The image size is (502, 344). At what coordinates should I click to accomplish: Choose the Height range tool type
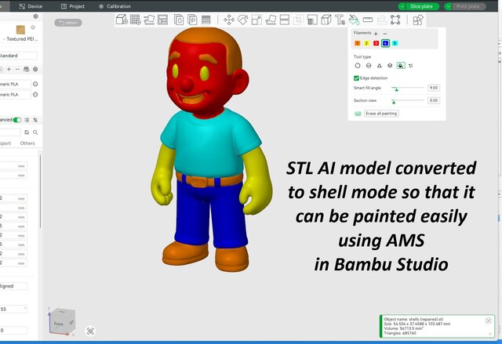coord(390,66)
